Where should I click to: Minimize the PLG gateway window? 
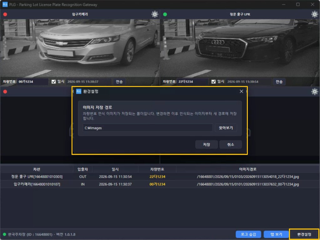pos(283,4)
